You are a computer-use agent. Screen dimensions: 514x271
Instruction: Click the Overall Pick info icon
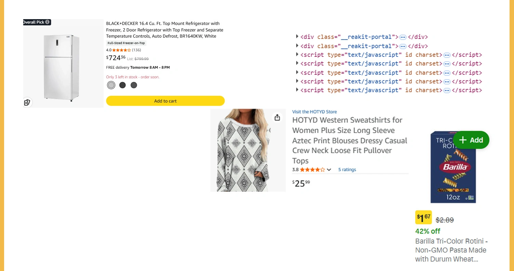(x=48, y=22)
